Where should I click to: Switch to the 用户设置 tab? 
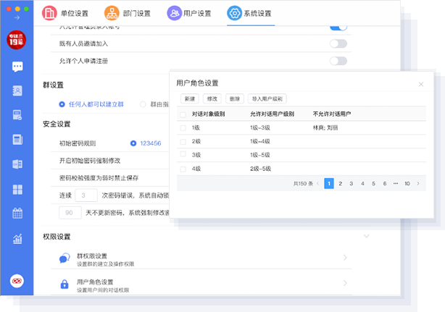coord(190,13)
